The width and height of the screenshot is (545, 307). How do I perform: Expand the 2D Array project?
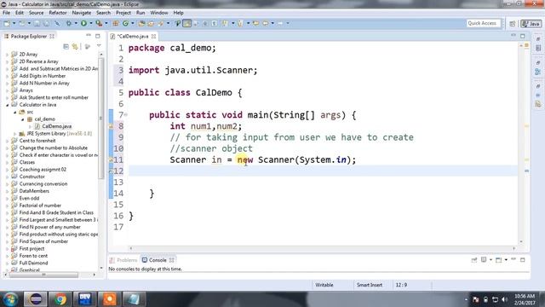(7, 55)
